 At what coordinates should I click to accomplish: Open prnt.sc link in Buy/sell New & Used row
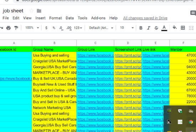point(128,85)
